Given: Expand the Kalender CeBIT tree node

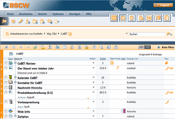Looking at the screenshot, I should click(15, 77).
